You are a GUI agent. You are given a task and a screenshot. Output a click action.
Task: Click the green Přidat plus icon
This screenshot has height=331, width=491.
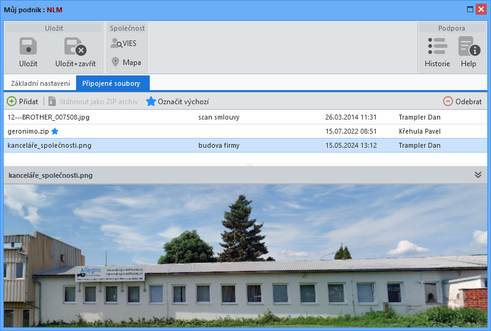(12, 101)
